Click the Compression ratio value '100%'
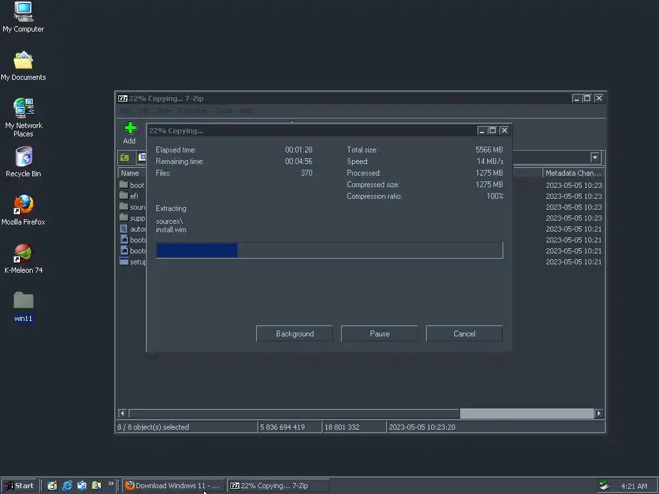659x494 pixels. (495, 196)
